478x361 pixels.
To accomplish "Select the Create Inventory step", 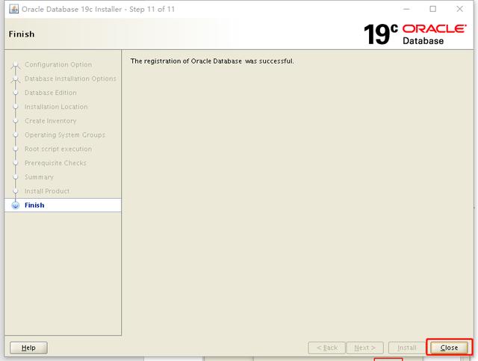I will (51, 121).
